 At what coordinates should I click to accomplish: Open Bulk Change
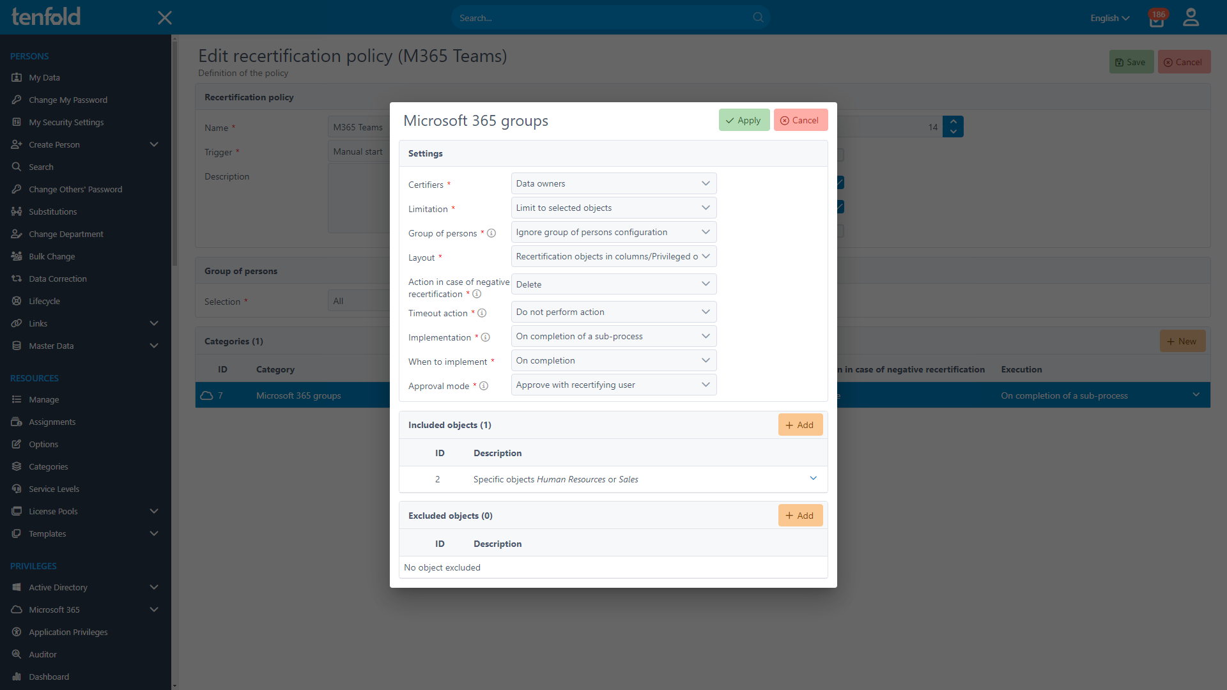(x=50, y=256)
